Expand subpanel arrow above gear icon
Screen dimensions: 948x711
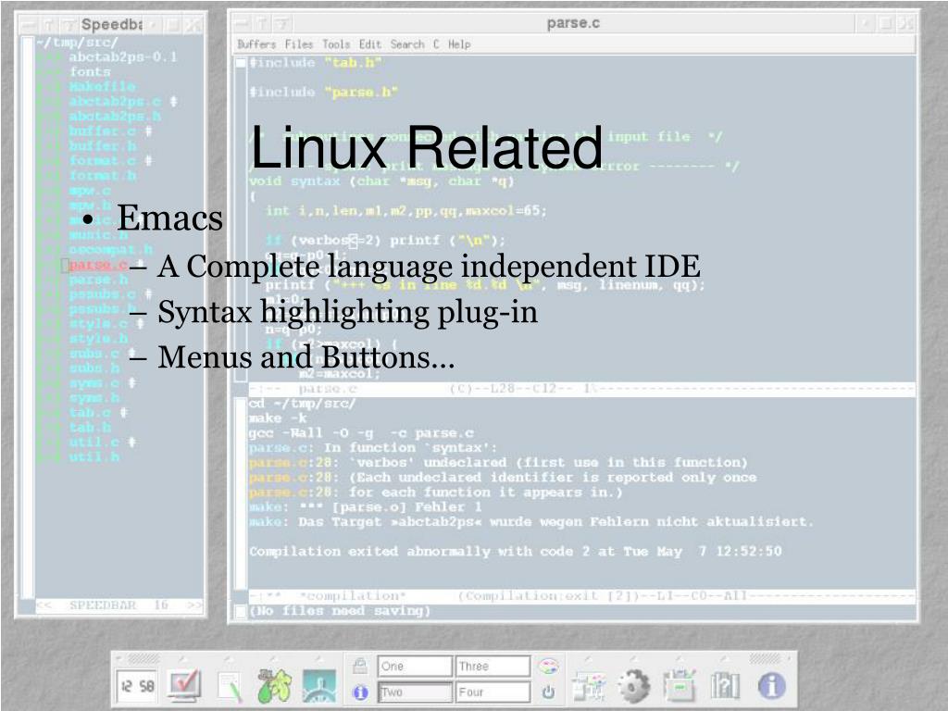[633, 658]
